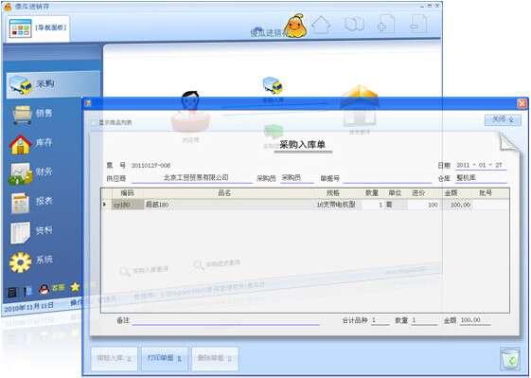The image size is (531, 378).
Task: Open the 系统 gear settings module
Action: point(31,261)
